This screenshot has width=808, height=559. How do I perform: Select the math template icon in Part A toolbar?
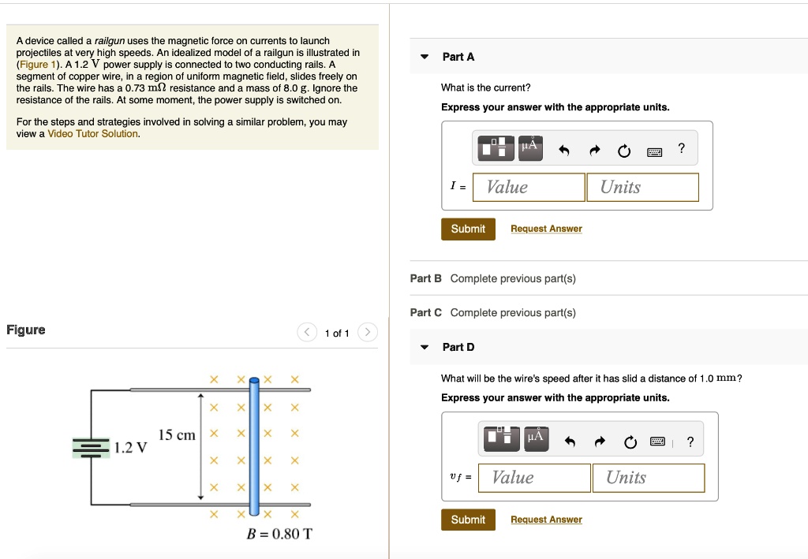[x=496, y=148]
